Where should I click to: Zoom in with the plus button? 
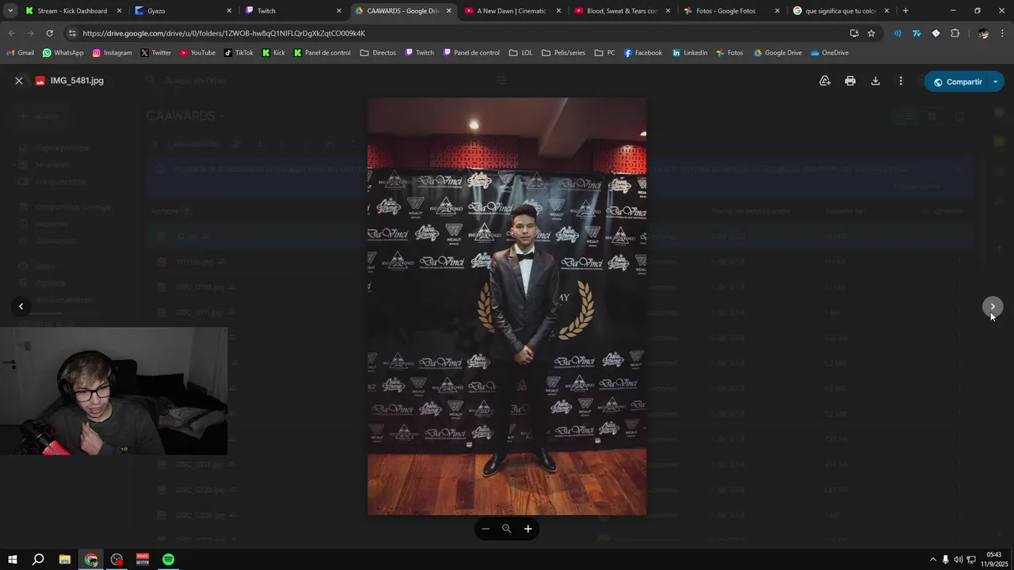(x=528, y=529)
